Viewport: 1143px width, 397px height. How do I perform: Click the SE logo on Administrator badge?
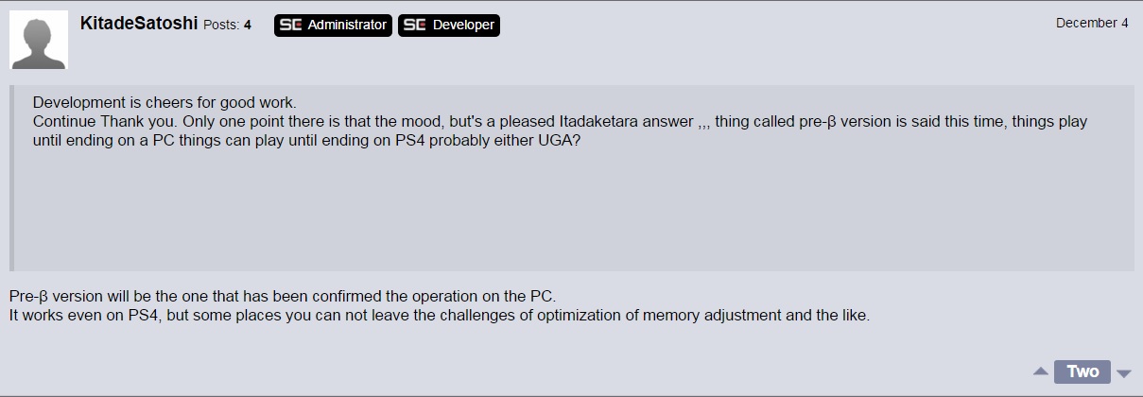(x=290, y=26)
